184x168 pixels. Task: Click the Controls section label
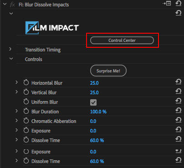pyautogui.click(x=34, y=59)
